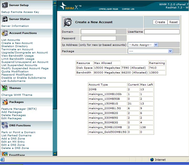Select the makingco_50MB100MB account type cell

tap(107, 127)
